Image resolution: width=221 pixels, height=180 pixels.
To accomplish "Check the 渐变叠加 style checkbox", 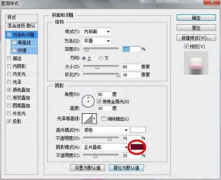I will [9, 97].
